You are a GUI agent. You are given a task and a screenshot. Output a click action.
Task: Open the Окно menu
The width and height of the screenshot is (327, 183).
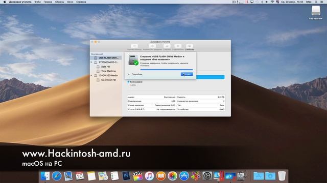[70, 2]
